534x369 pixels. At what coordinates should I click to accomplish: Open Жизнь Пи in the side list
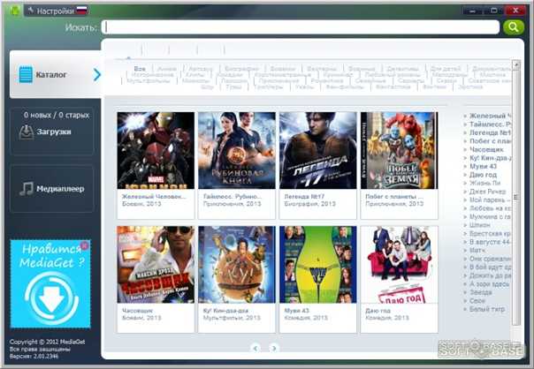coord(484,183)
